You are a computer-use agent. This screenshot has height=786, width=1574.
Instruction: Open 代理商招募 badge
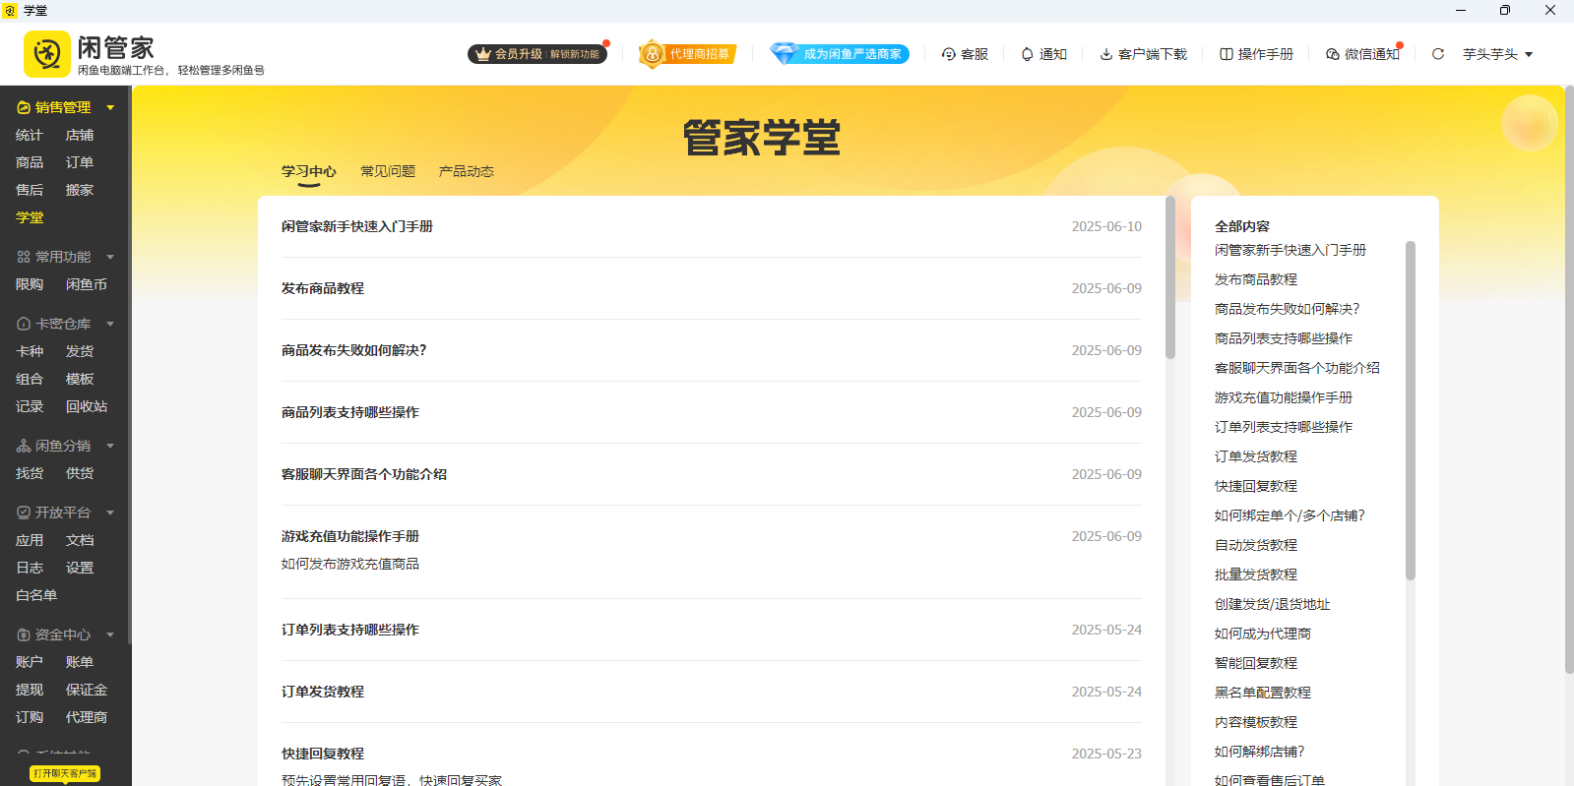click(687, 54)
